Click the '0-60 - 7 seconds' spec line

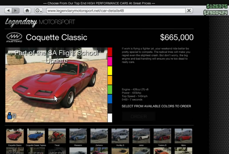[132, 100]
